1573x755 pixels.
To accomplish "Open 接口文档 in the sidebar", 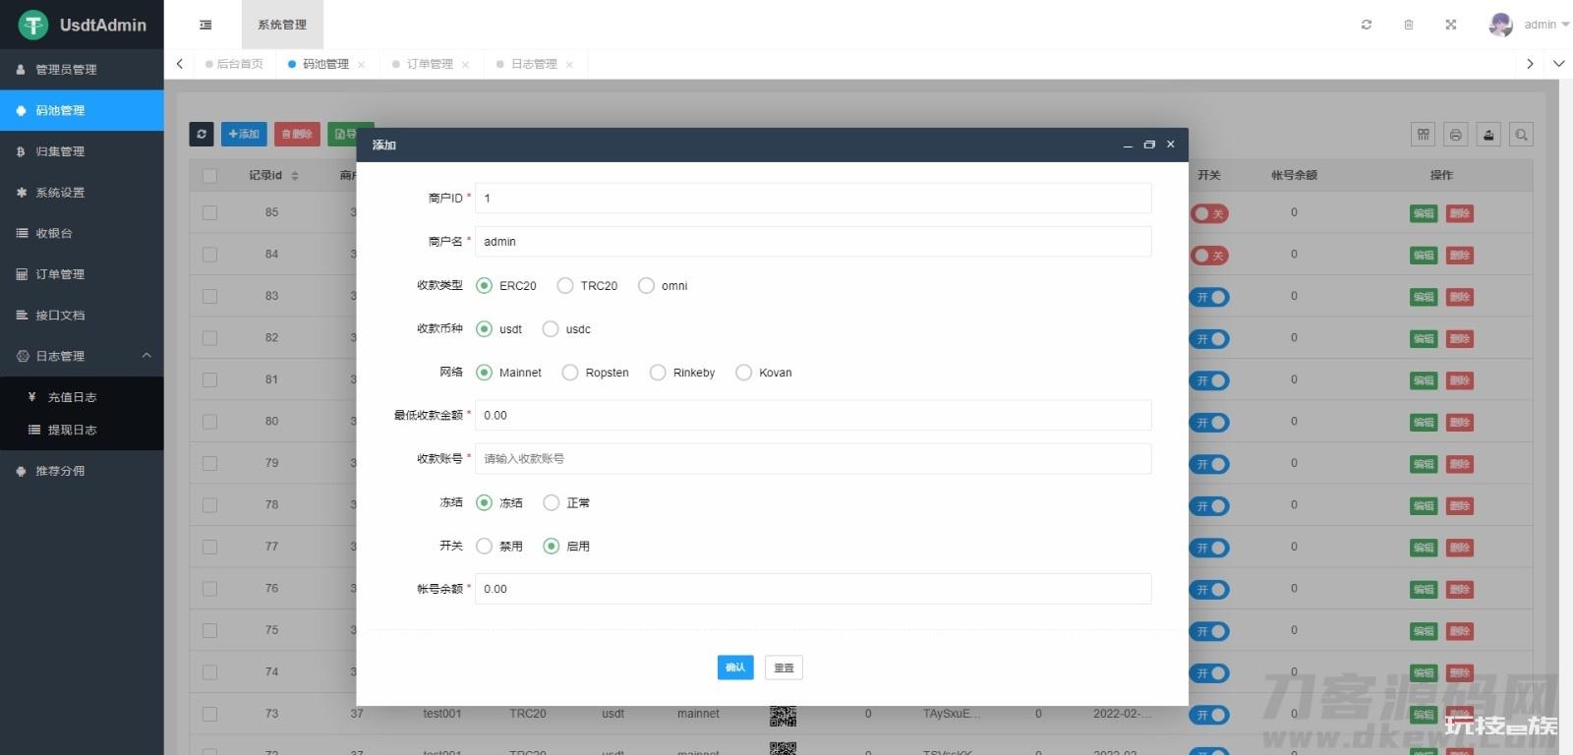I will click(82, 316).
